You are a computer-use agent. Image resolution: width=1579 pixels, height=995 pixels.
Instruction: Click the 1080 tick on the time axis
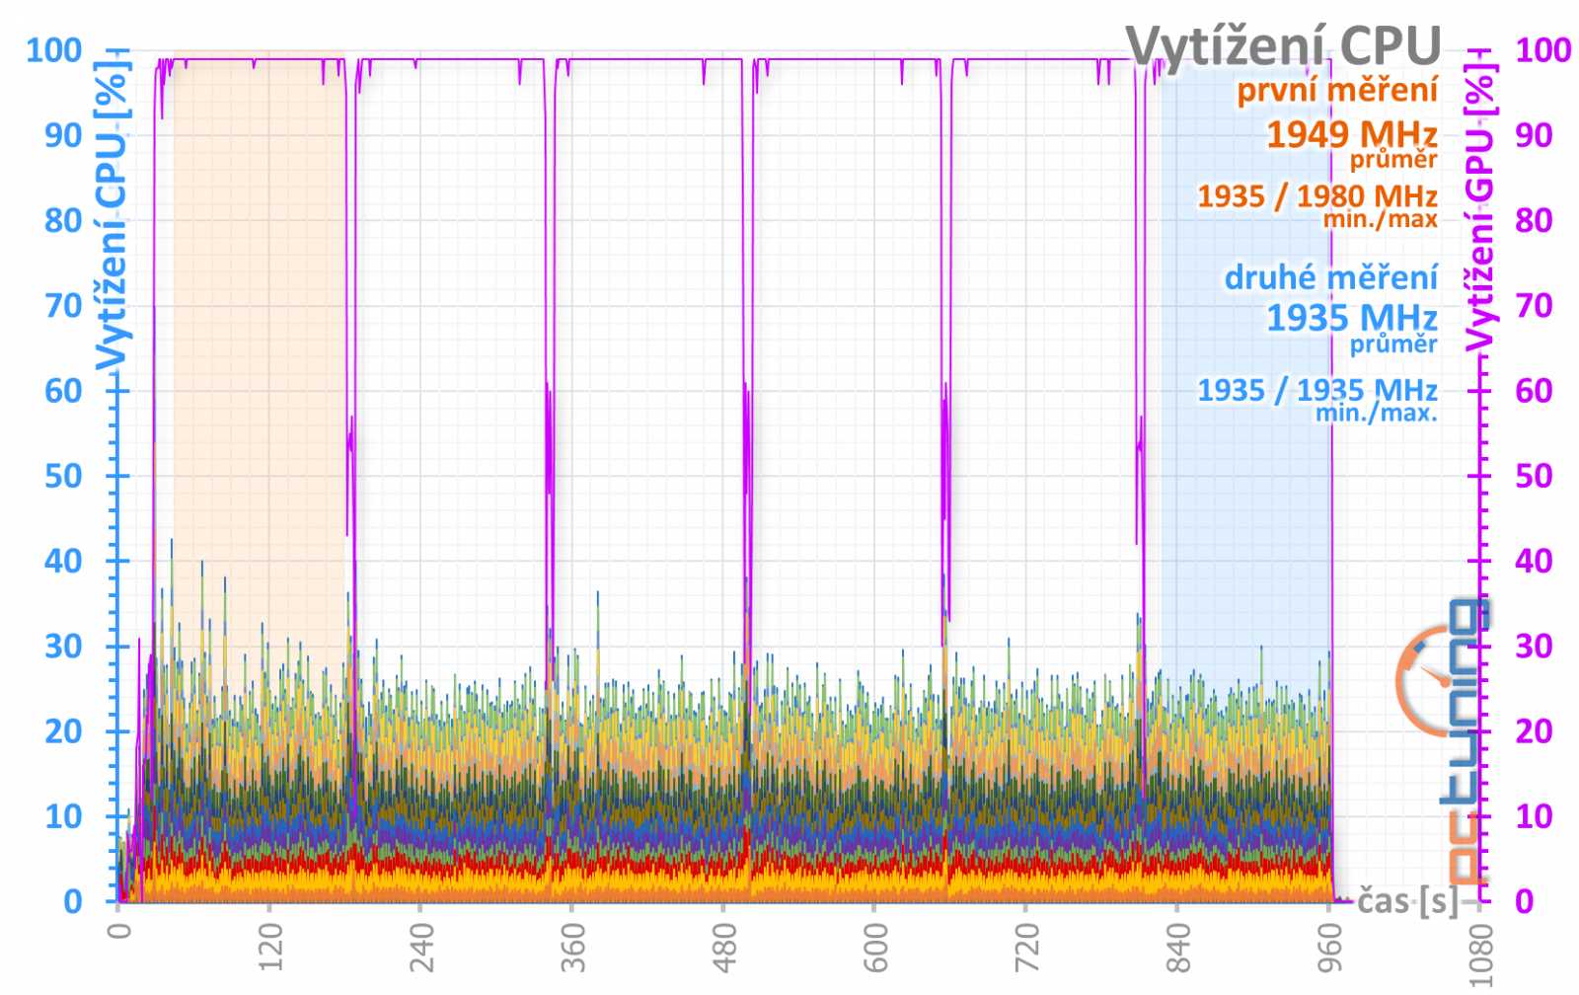1479,954
